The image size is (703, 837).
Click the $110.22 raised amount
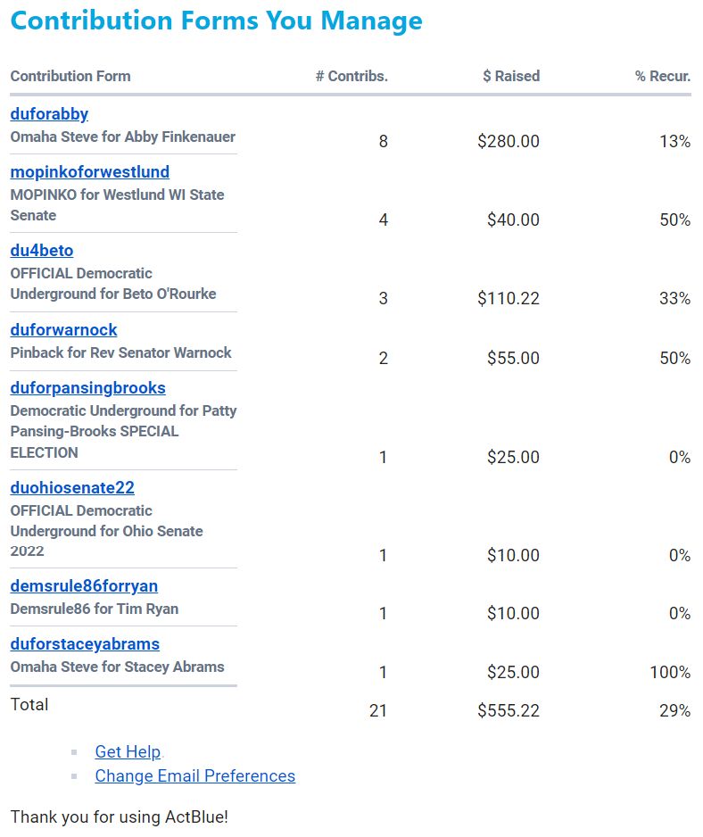coord(509,298)
